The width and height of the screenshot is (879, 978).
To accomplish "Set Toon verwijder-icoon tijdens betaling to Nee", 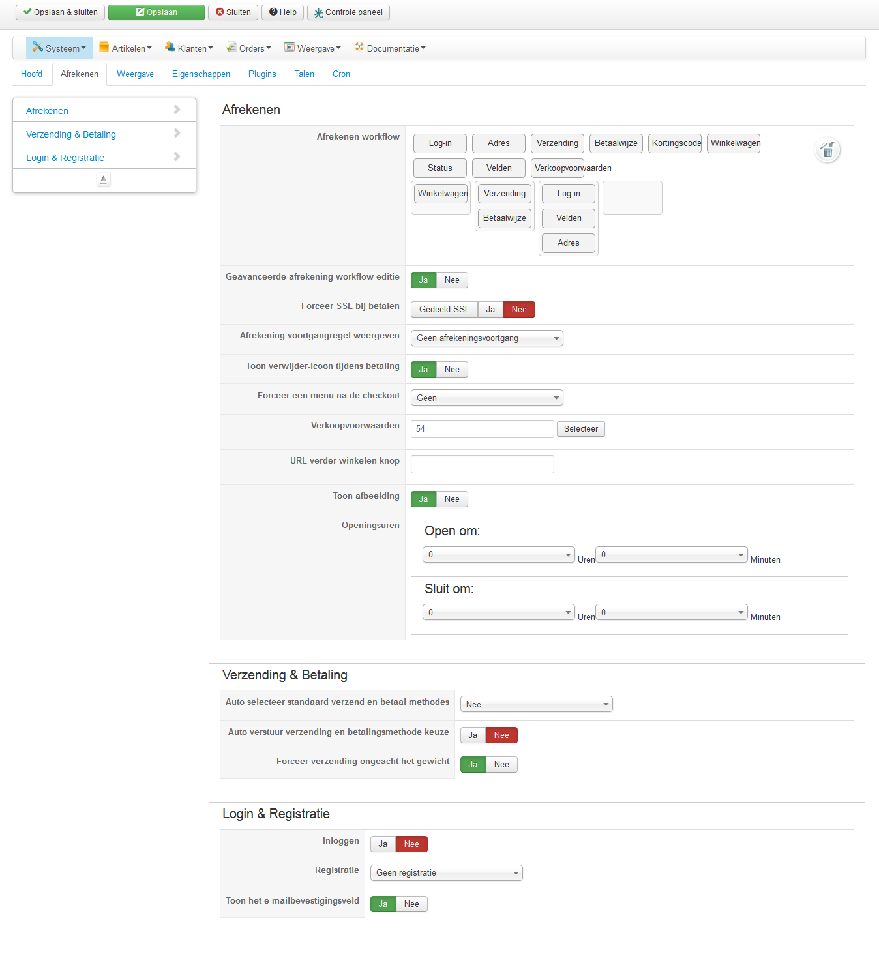I will coord(452,370).
